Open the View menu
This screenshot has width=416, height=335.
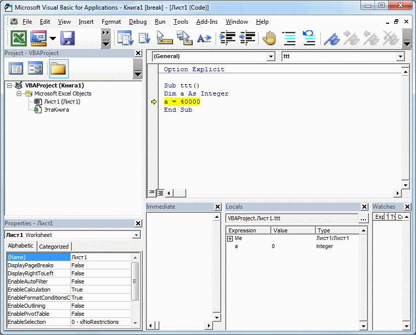[x=64, y=22]
